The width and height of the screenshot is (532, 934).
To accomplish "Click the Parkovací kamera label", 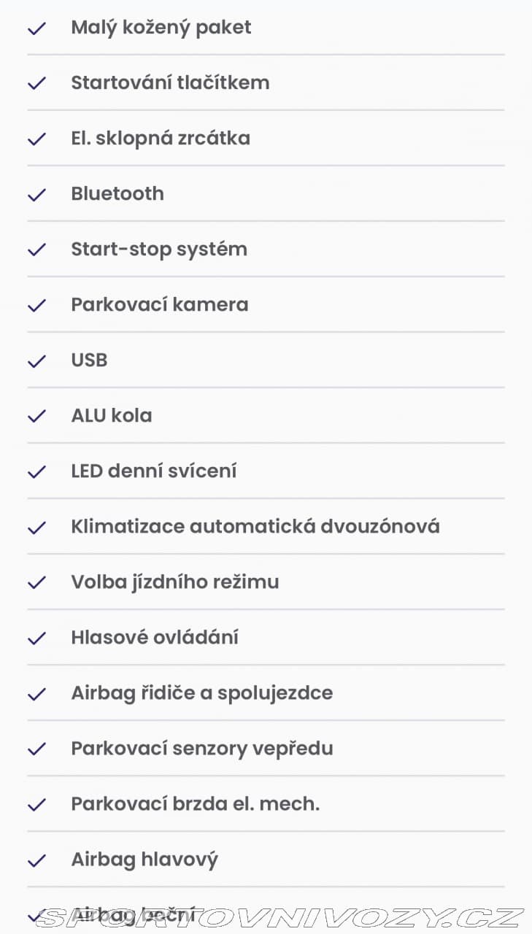I will [160, 304].
